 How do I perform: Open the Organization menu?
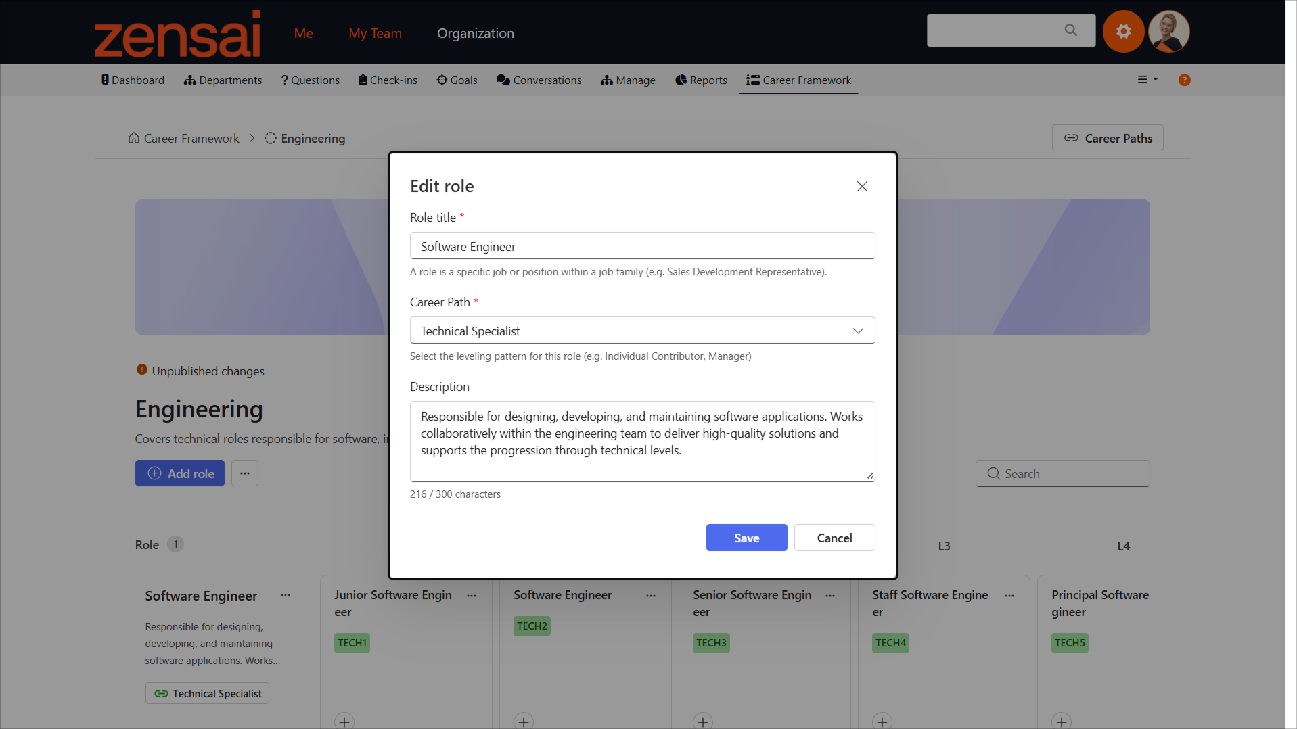pos(476,33)
